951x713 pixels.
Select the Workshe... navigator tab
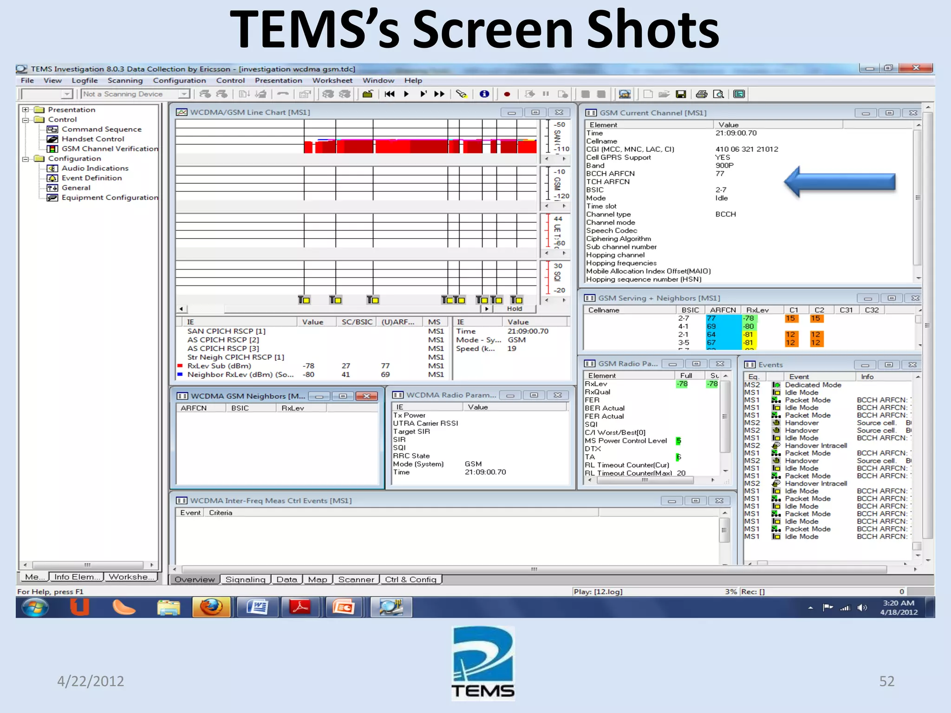pyautogui.click(x=131, y=577)
